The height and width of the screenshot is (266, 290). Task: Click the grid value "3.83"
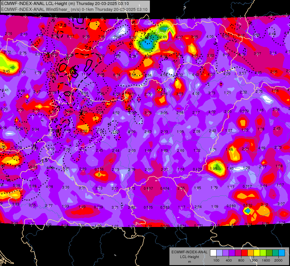(x=15, y=204)
